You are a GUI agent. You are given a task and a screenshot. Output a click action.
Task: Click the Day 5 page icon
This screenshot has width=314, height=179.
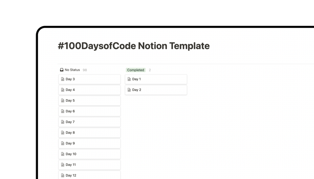point(62,100)
